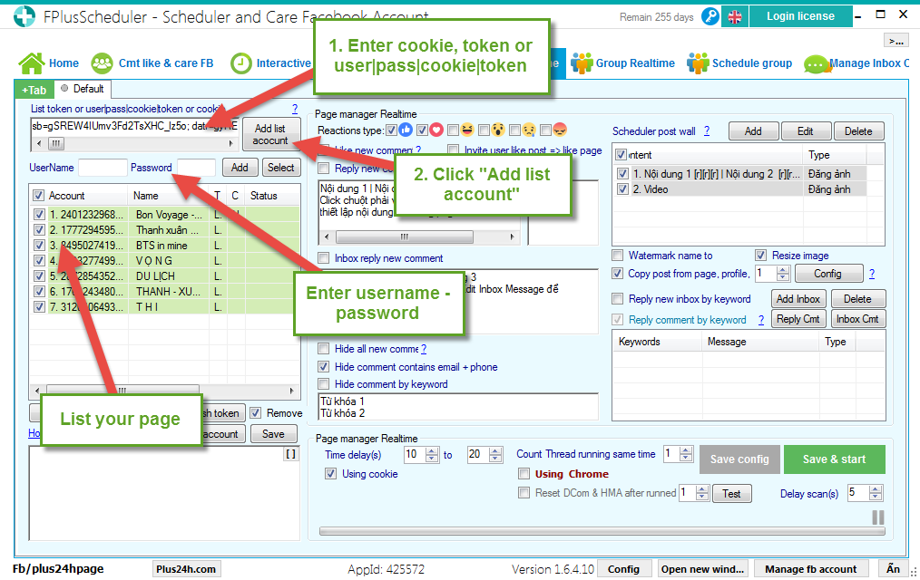The height and width of the screenshot is (580, 920).
Task: Enable the Watermark name to checkbox
Action: tap(617, 255)
